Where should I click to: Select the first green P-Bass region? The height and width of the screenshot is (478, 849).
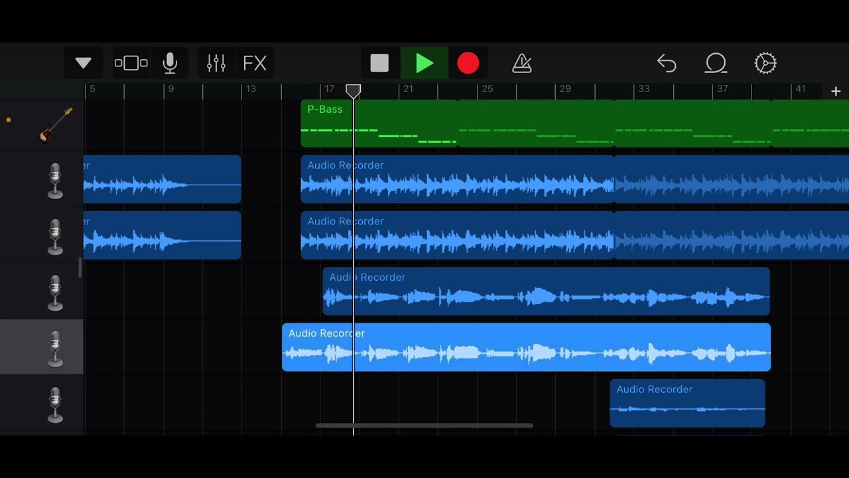click(379, 123)
